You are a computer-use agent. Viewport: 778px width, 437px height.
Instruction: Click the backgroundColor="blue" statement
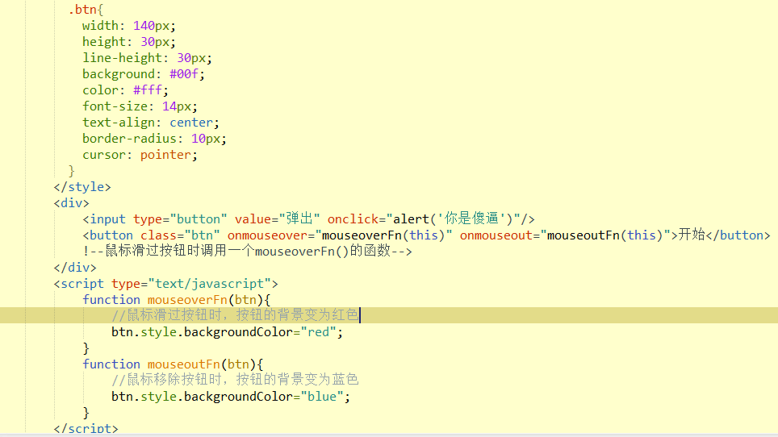click(x=231, y=397)
